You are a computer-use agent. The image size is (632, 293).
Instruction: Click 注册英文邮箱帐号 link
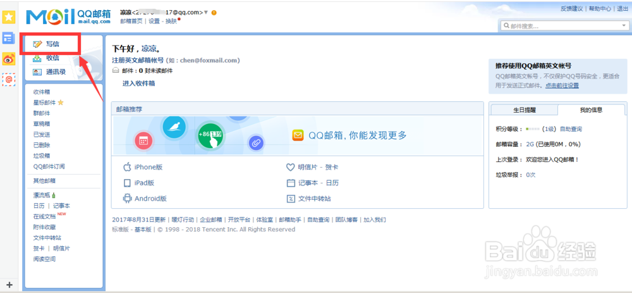tap(138, 60)
